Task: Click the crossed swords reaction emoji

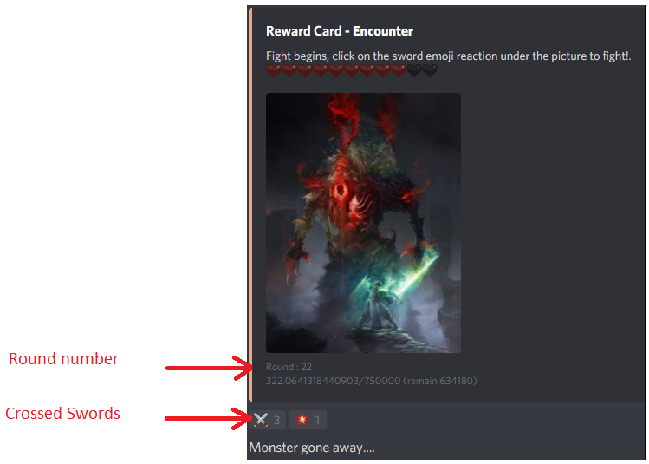Action: [261, 420]
